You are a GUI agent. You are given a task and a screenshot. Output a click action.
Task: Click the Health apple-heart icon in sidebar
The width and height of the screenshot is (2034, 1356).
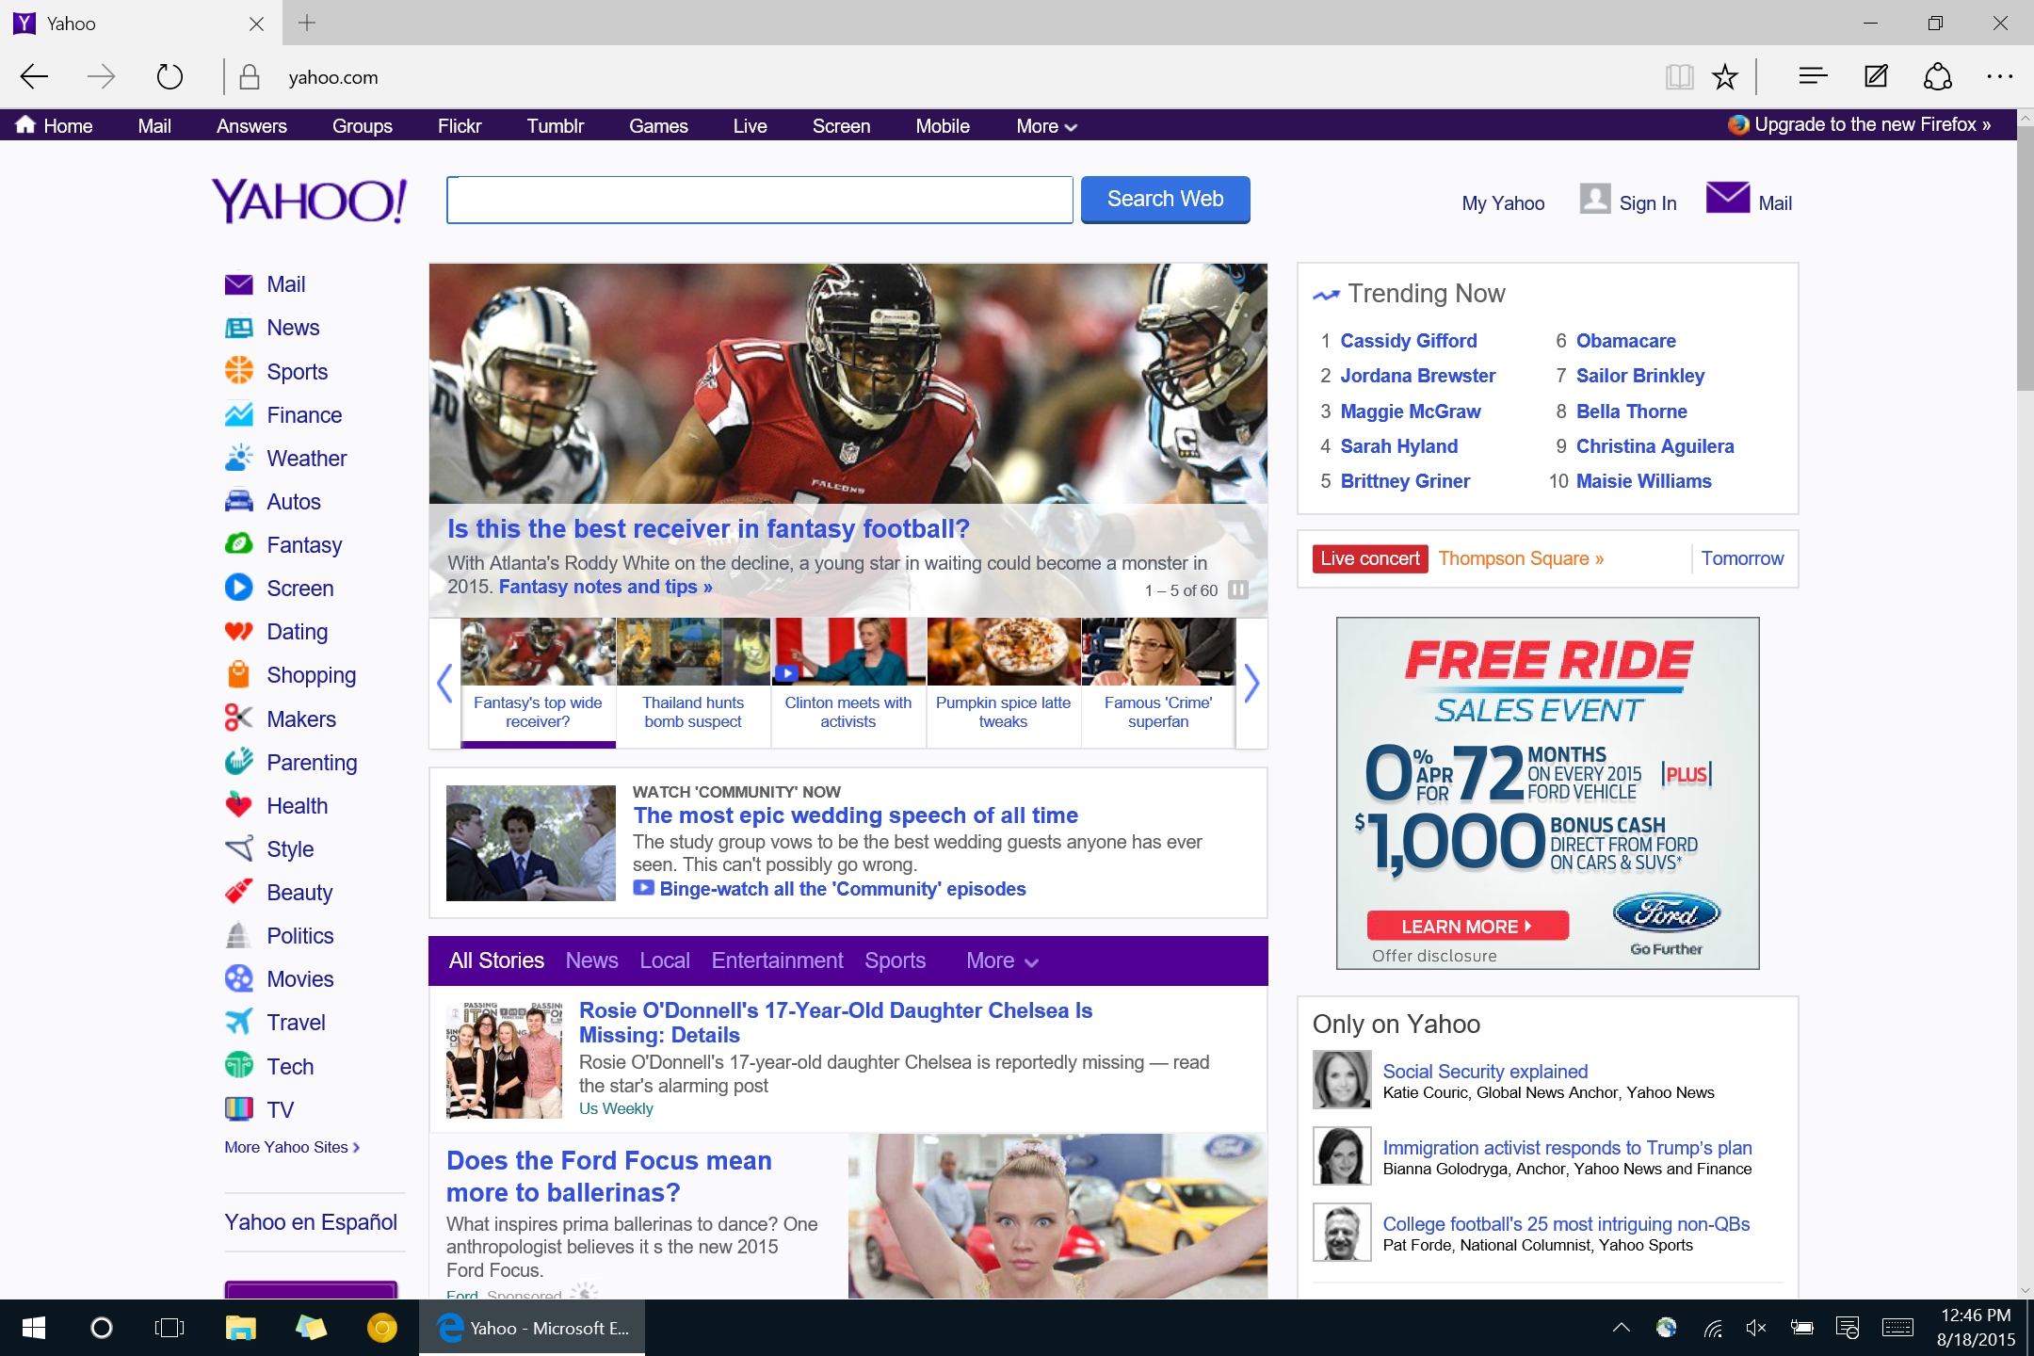point(239,805)
